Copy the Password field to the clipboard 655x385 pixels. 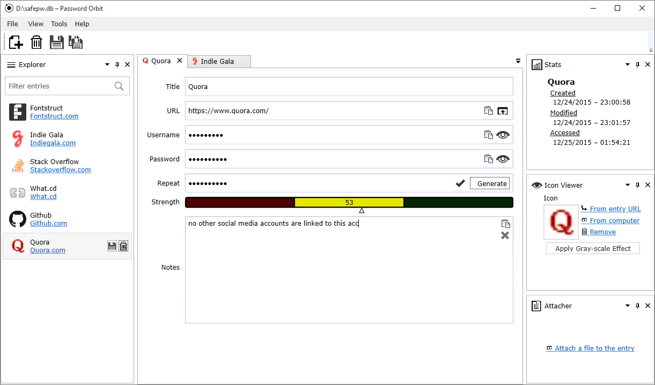pos(488,159)
